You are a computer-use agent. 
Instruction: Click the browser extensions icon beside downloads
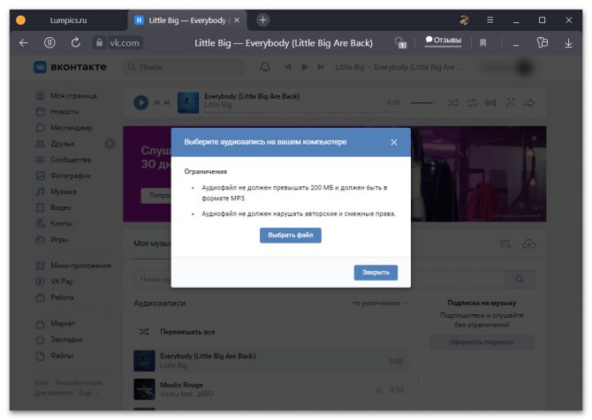point(543,42)
